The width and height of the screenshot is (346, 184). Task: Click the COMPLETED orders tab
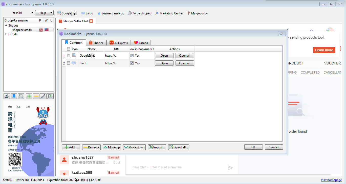tap(310, 72)
